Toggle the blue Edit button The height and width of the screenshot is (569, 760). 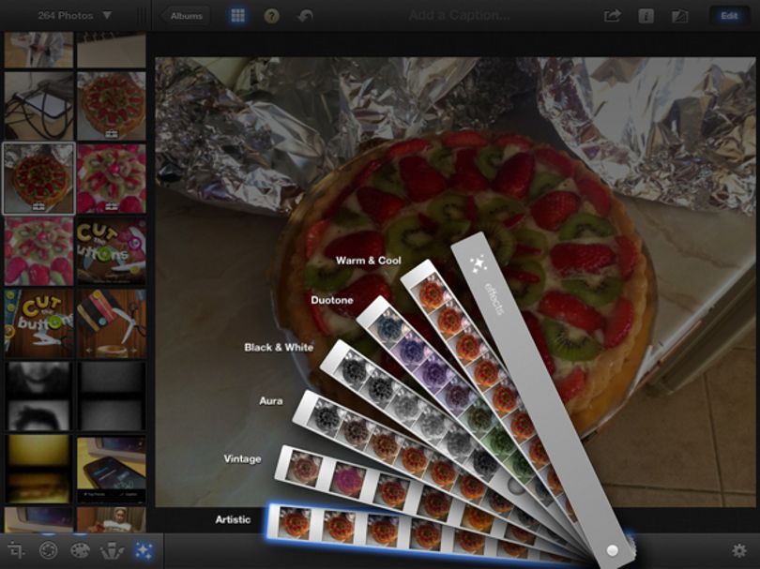729,16
